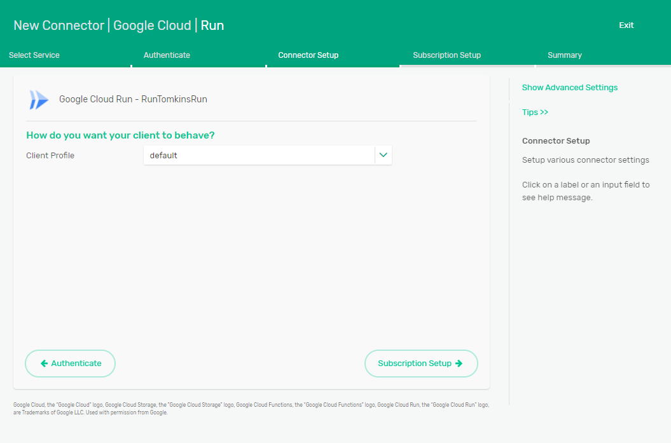Jump to the Subscription Setup step tab
The image size is (671, 443).
click(x=446, y=55)
